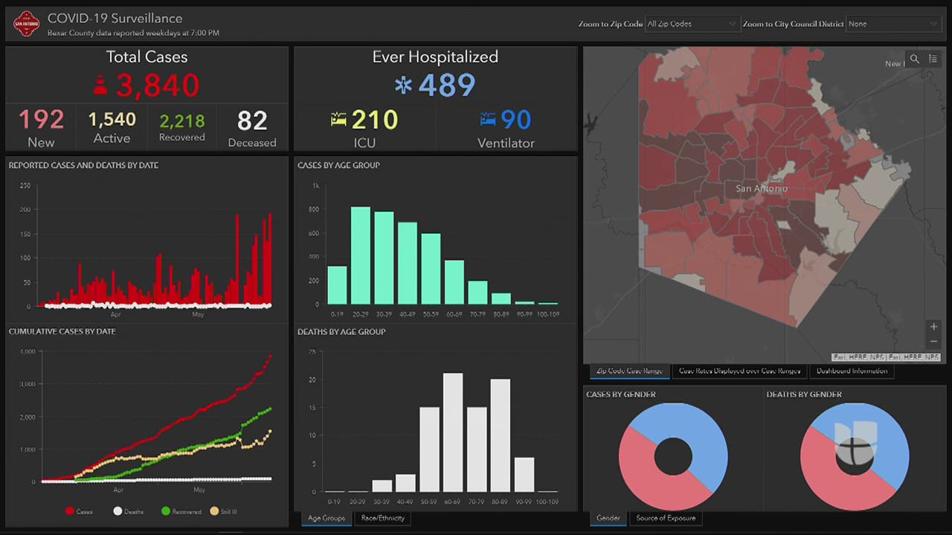Open the map legend list icon
This screenshot has width=952, height=535.
(933, 59)
